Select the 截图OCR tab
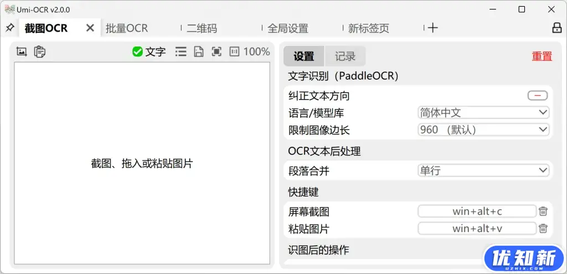 [x=46, y=28]
